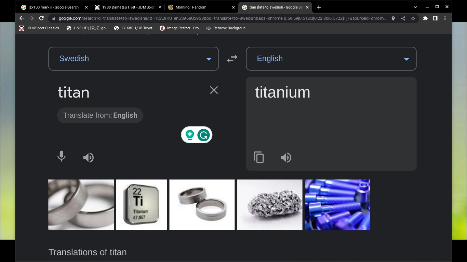Play pronunciation of the word titan
Viewport: 467px width, 262px height.
(88, 157)
